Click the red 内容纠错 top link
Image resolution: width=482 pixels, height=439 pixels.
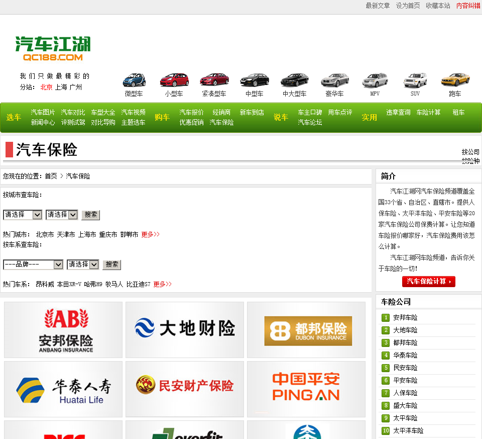[x=468, y=6]
